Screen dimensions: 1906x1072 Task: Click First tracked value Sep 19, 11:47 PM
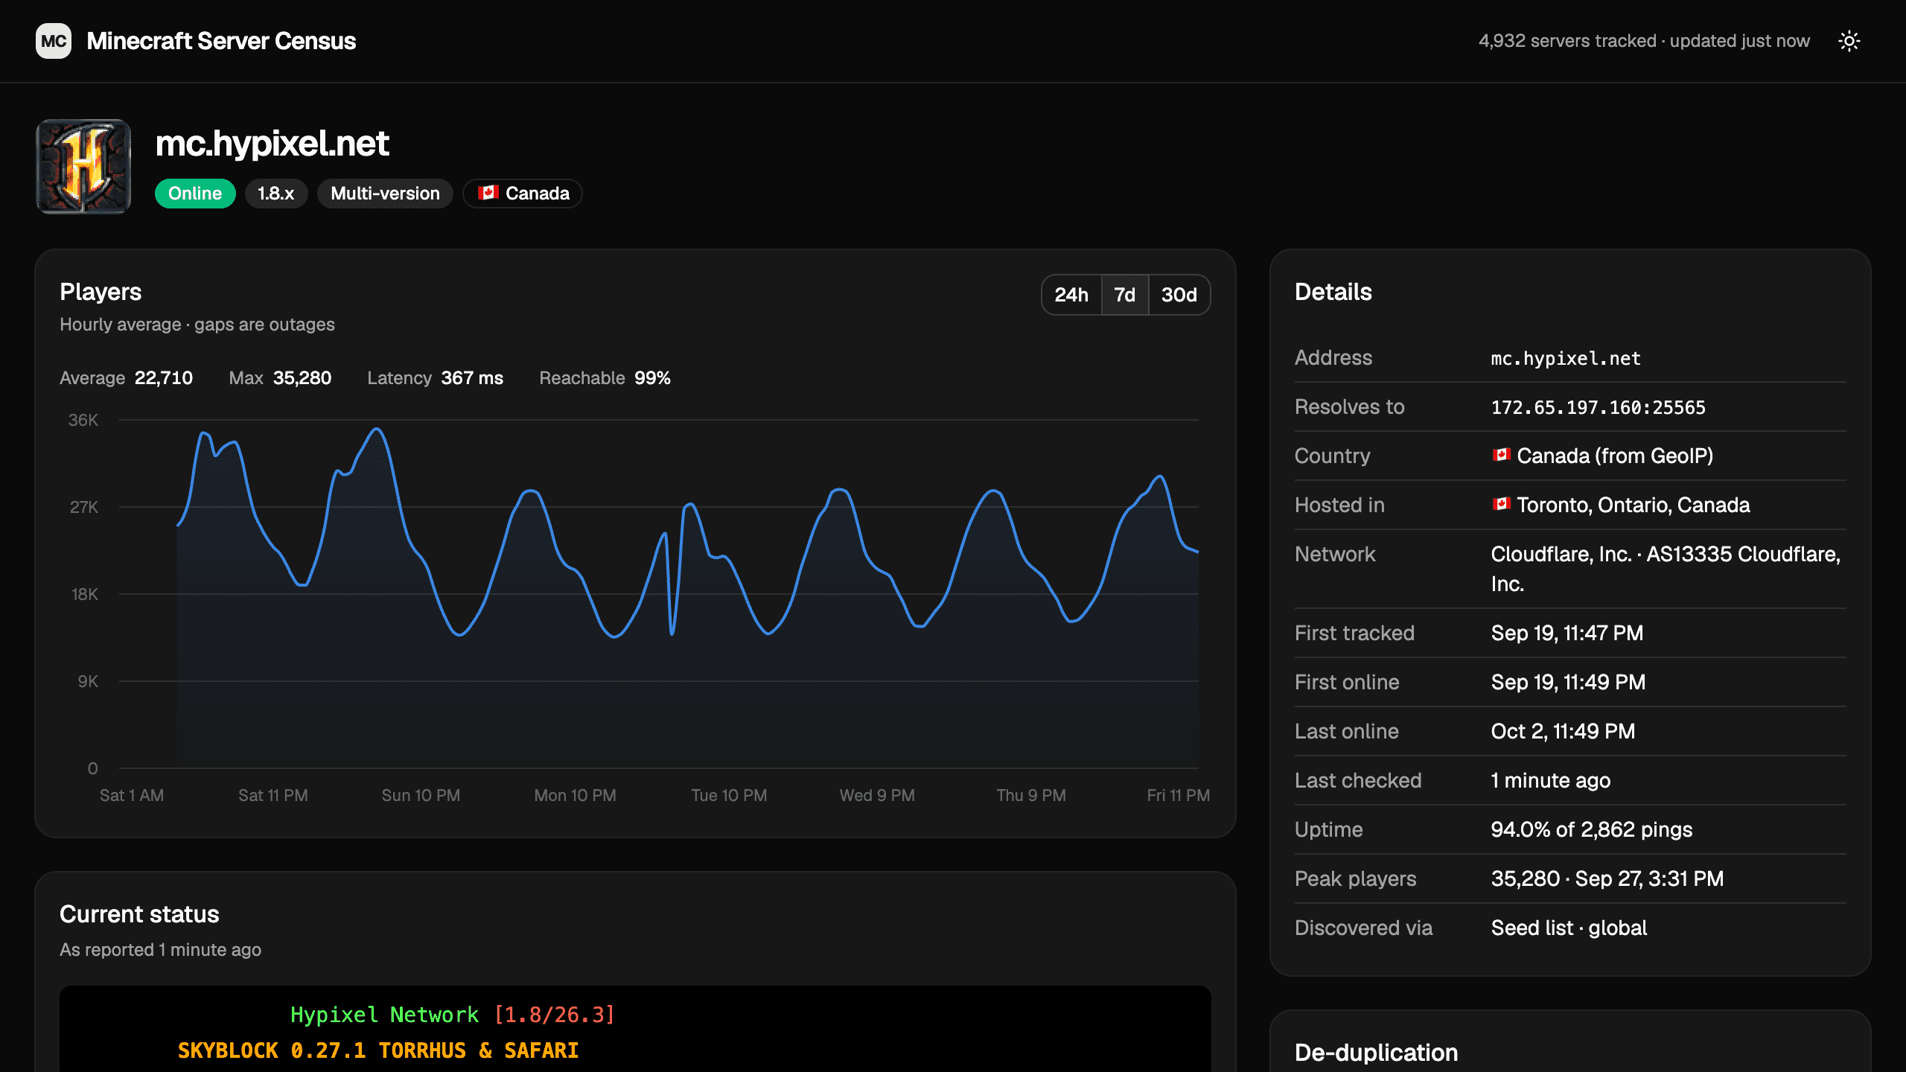coord(1567,633)
